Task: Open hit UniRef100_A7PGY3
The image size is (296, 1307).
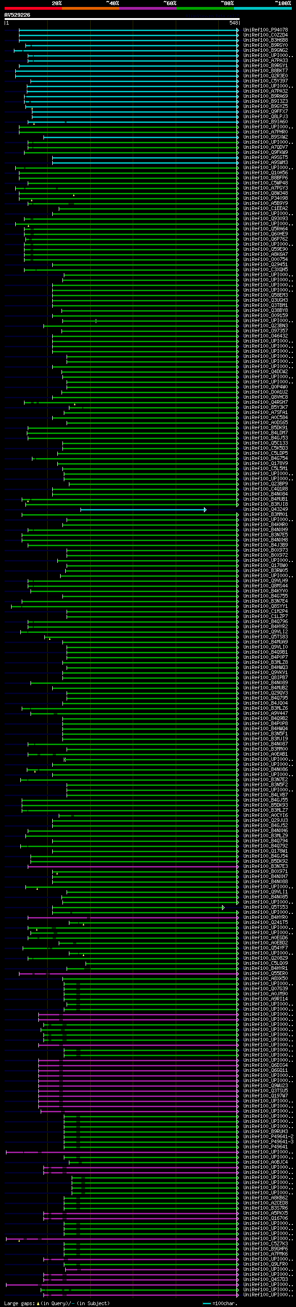Action: tap(265, 188)
